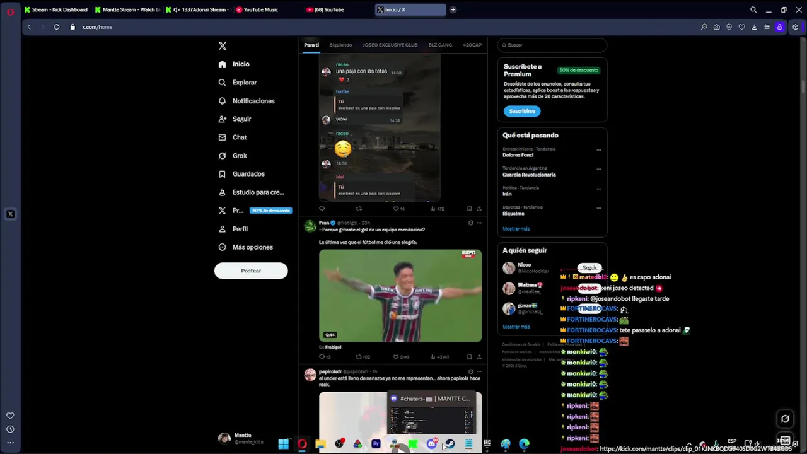Switch to the Stream - Kick Dashboard browser tab
This screenshot has height=454, width=807.
coord(55,9)
